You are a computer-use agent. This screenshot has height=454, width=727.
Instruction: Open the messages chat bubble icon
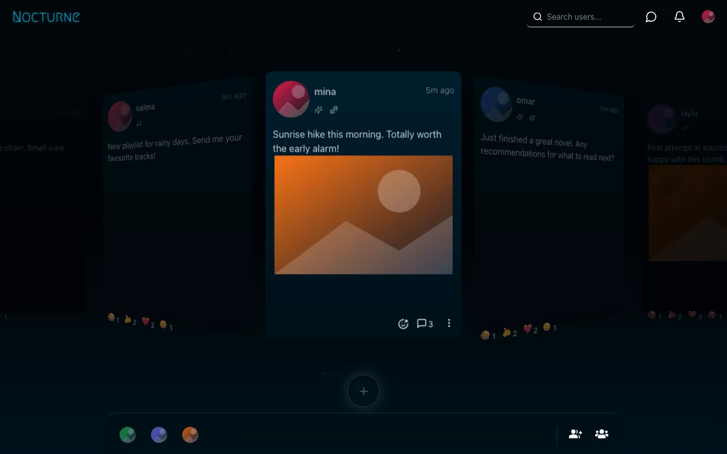[x=651, y=17]
